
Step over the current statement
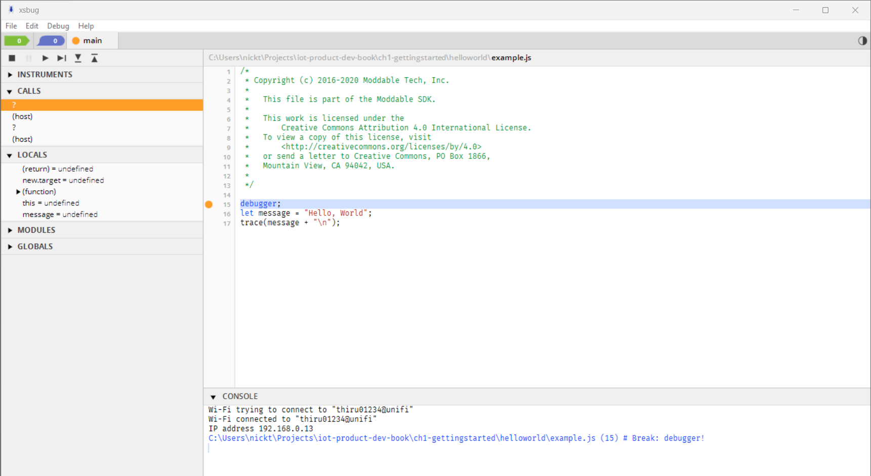(61, 58)
